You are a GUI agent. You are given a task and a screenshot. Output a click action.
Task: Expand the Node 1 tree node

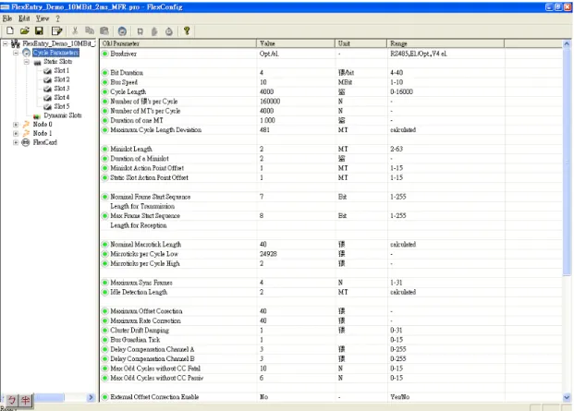click(x=16, y=134)
